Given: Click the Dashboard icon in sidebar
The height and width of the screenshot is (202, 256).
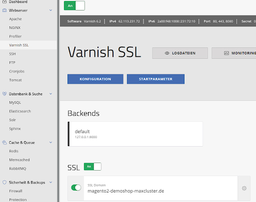Looking at the screenshot, I should point(4,1).
